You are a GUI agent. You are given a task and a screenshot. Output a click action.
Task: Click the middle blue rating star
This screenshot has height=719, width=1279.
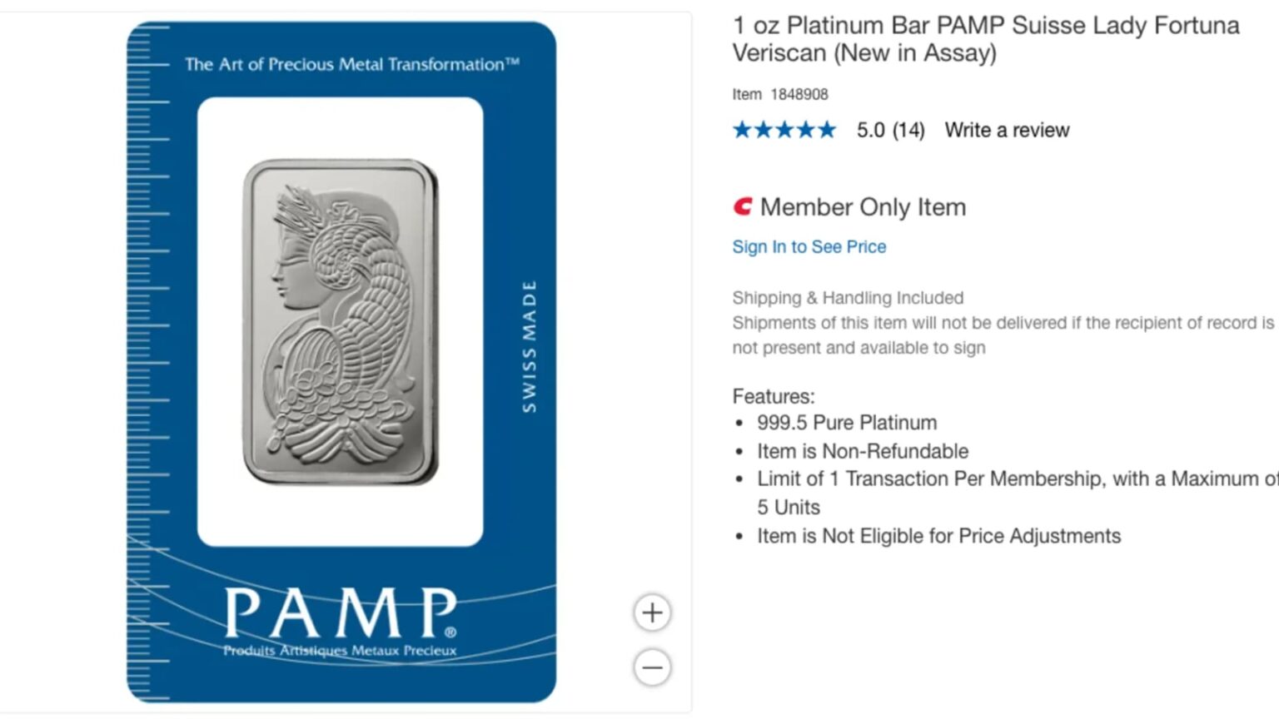pyautogui.click(x=784, y=130)
